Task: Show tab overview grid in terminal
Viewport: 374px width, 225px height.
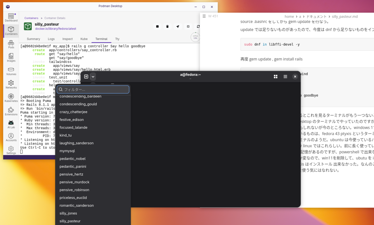Action: [276, 77]
